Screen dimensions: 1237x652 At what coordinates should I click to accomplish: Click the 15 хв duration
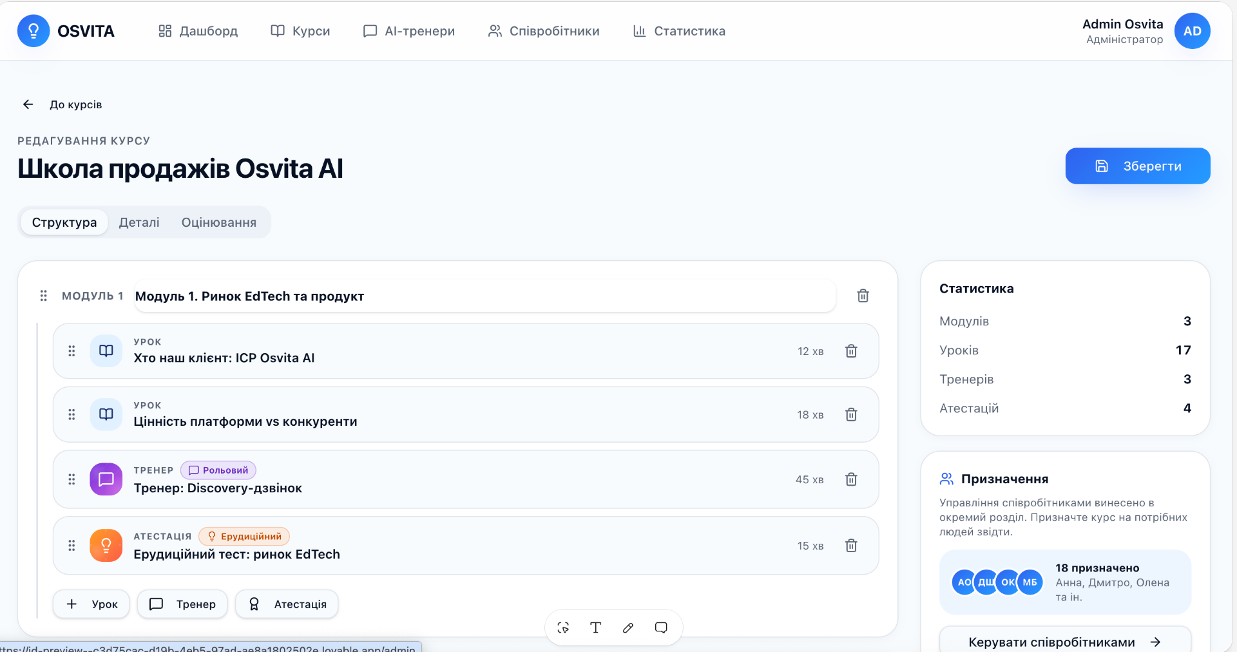[x=810, y=546]
